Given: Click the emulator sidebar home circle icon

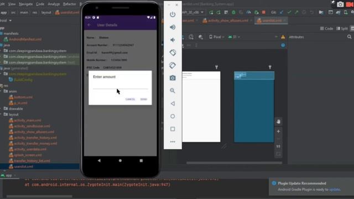Looking at the screenshot, I should (173, 116).
